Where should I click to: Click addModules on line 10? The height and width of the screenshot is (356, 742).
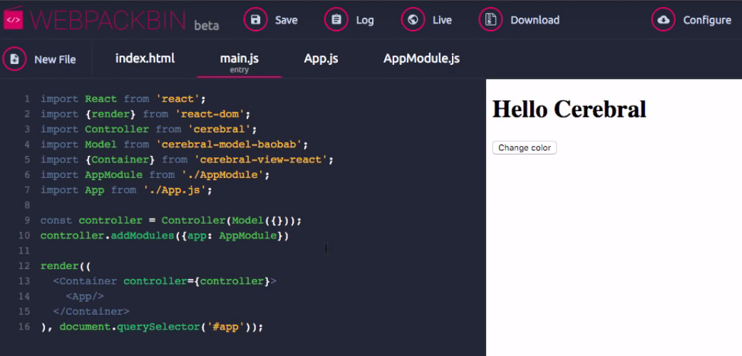[143, 236]
